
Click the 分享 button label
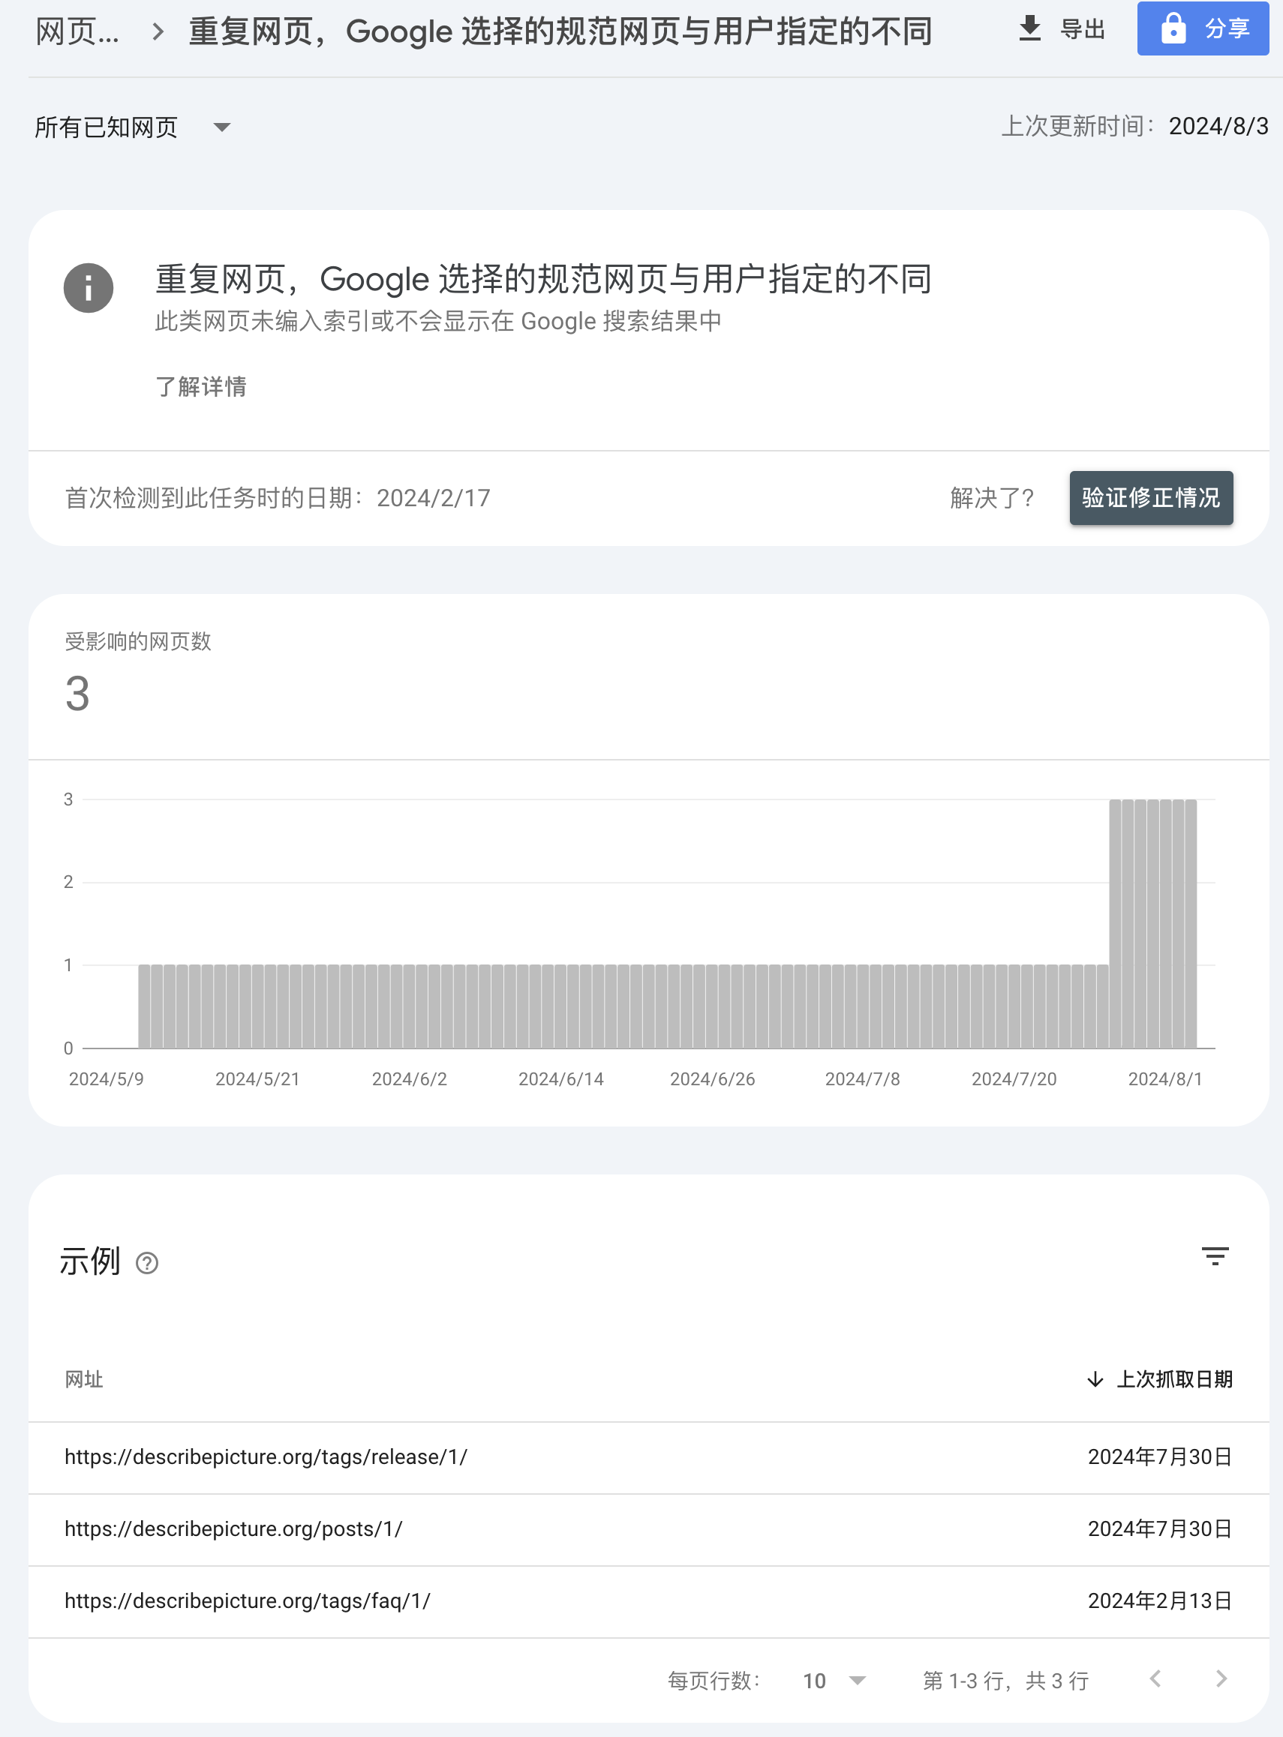pos(1227,28)
